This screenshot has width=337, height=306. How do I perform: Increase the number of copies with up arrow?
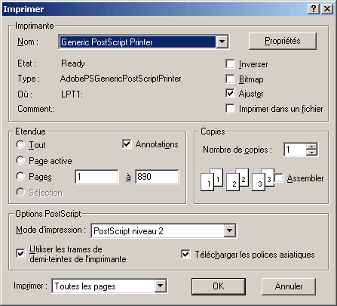311,146
